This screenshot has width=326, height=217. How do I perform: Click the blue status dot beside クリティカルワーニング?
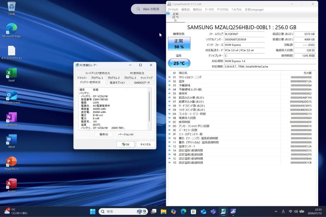pos(169,77)
